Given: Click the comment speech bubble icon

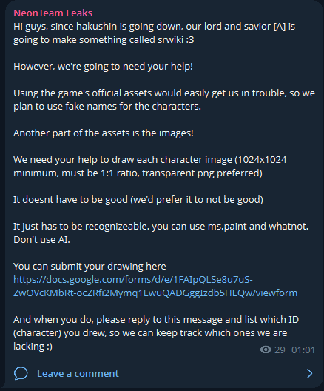Looking at the screenshot, I should (x=21, y=373).
